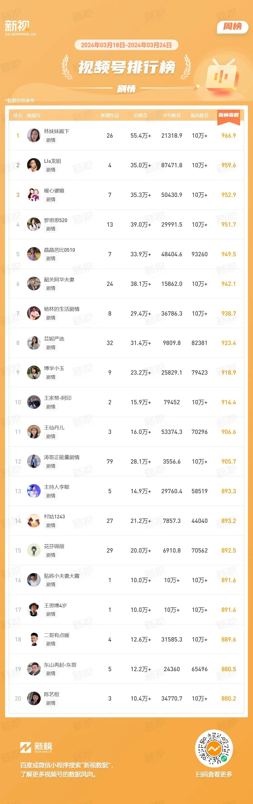Open the 罗思思520 account name
This screenshot has width=253, height=804.
click(55, 220)
